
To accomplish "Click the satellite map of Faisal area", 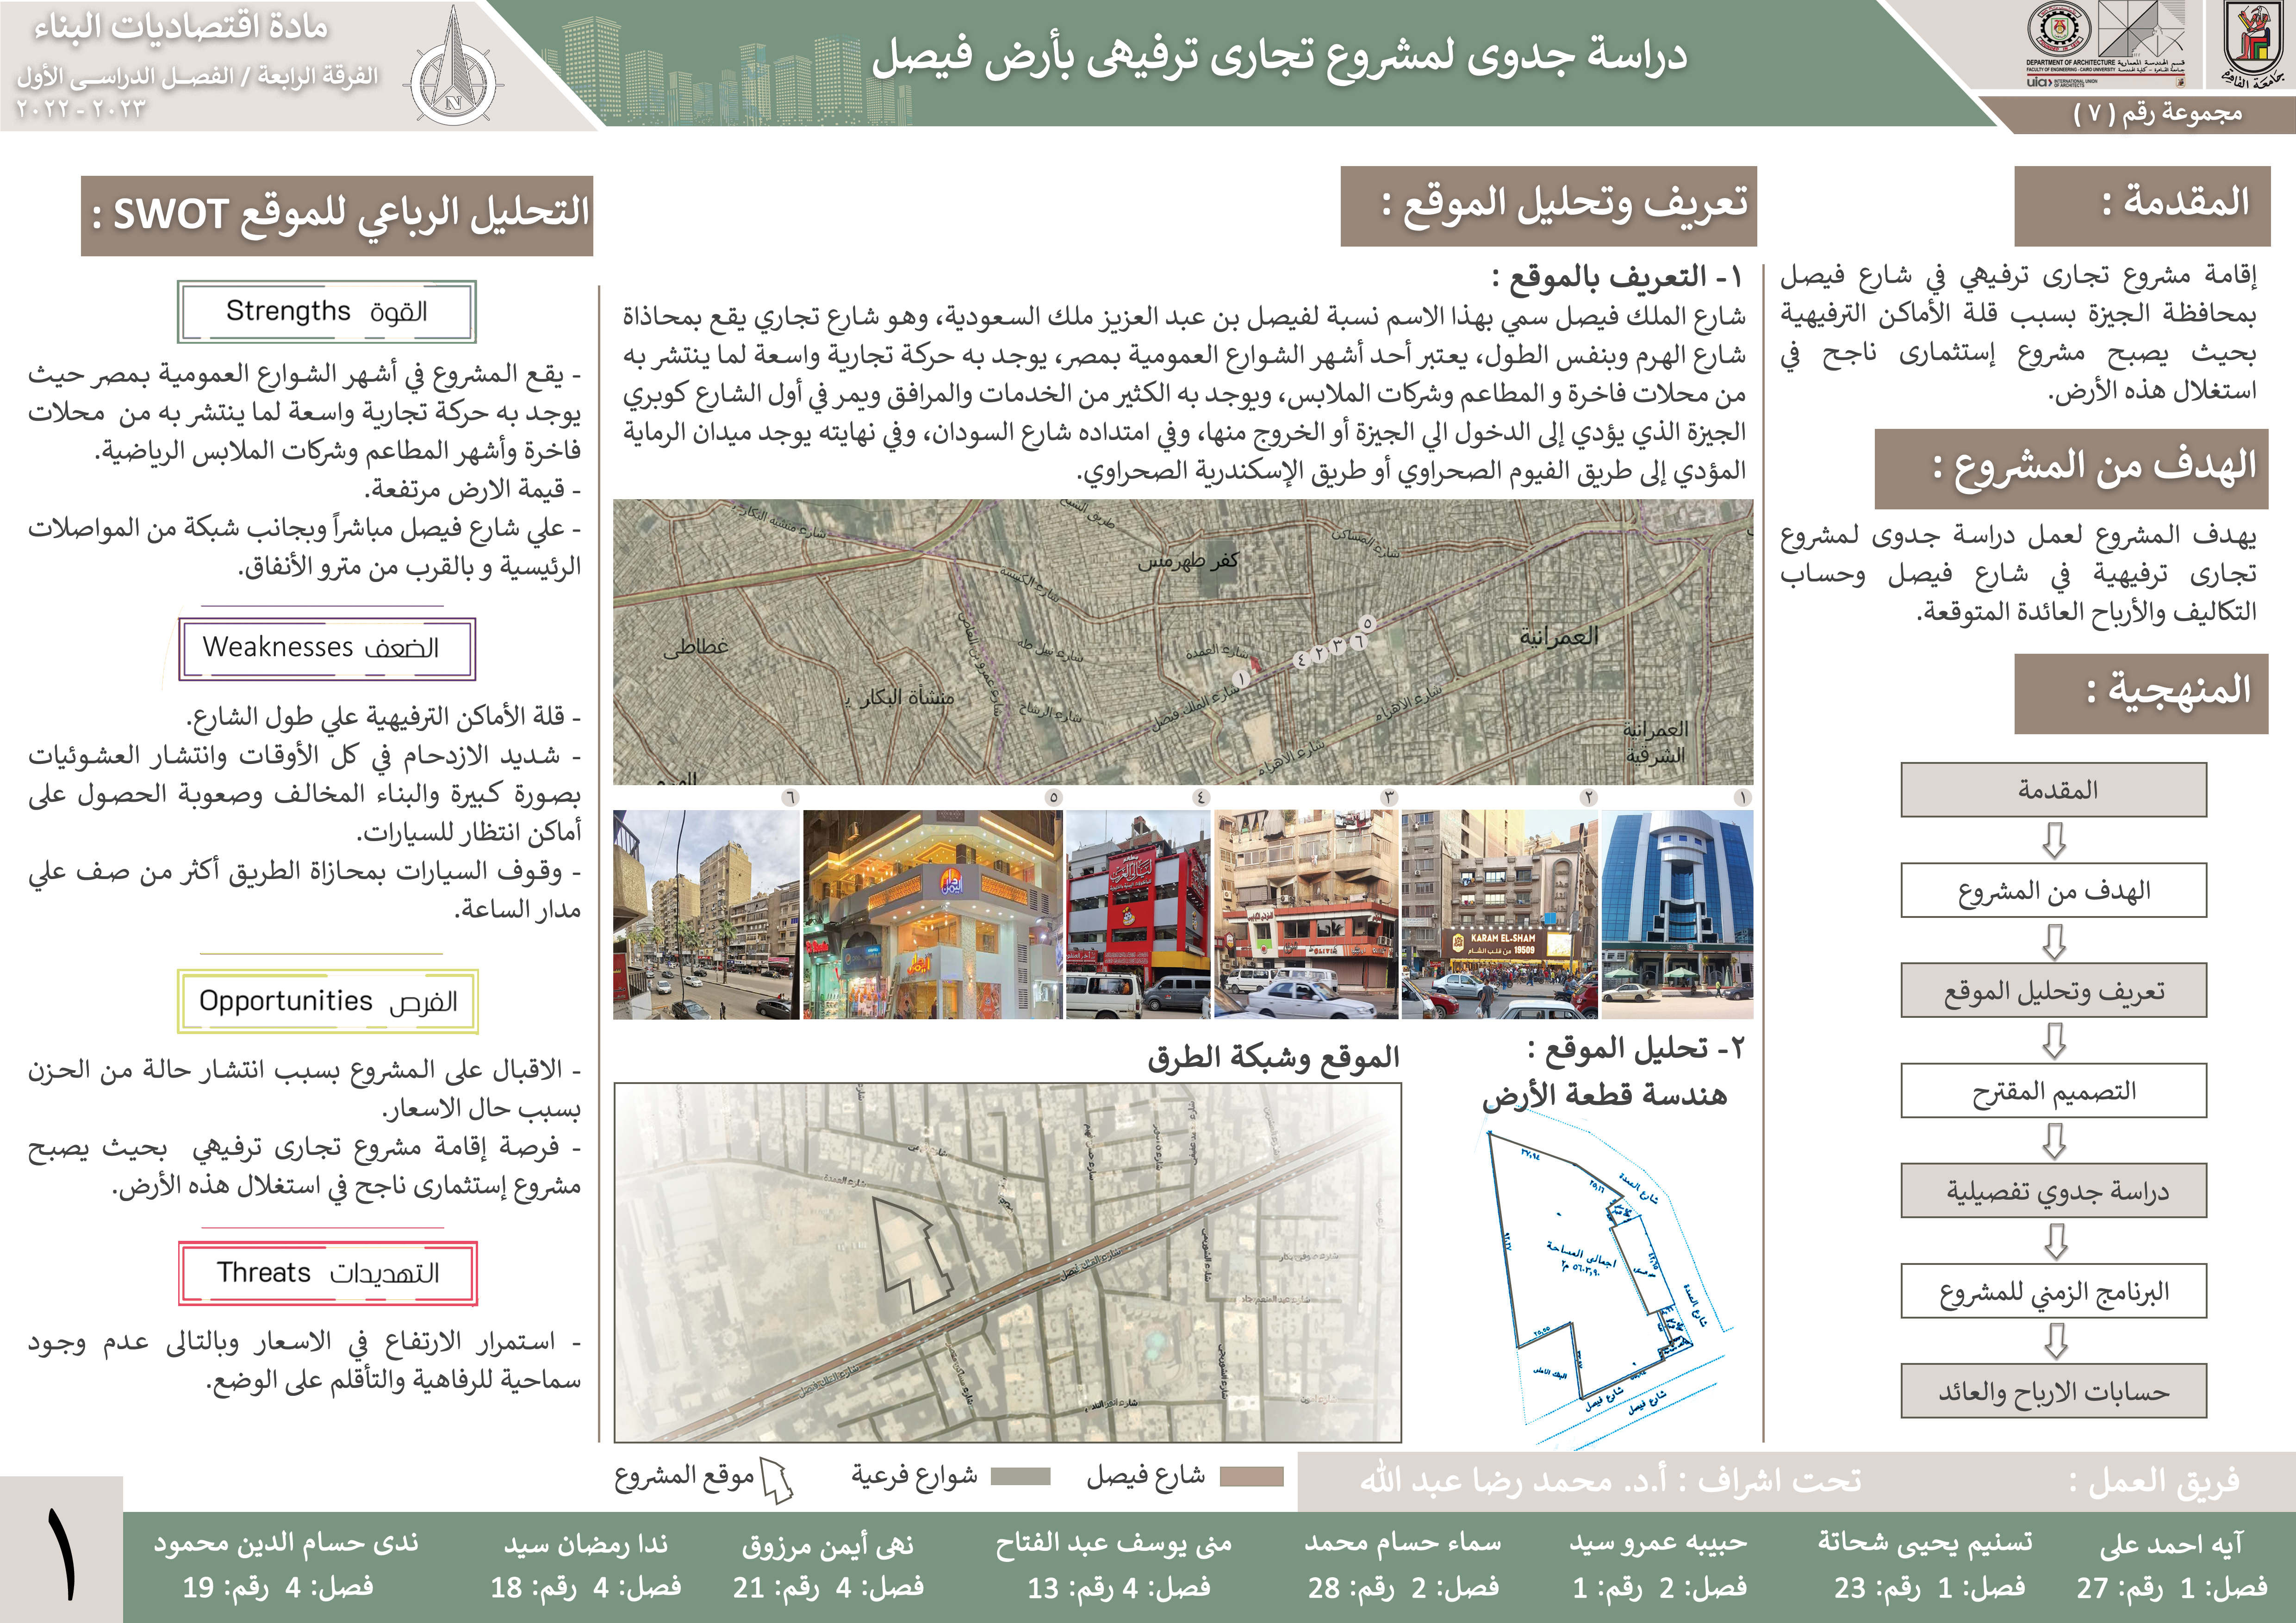I will [x=1182, y=642].
